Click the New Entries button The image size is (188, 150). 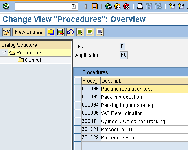tap(28, 32)
